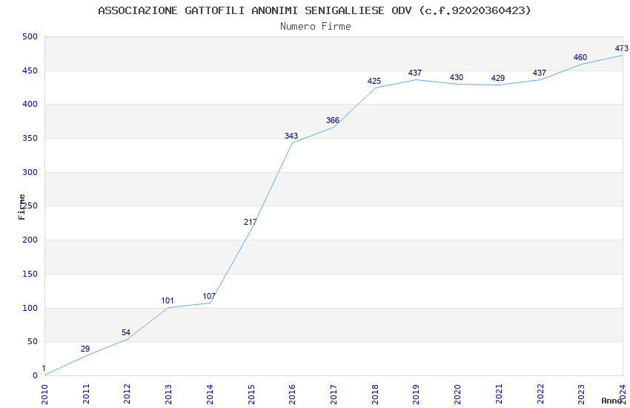Click the y-axis value 350
Screen dimensions: 630x408
pos(30,138)
